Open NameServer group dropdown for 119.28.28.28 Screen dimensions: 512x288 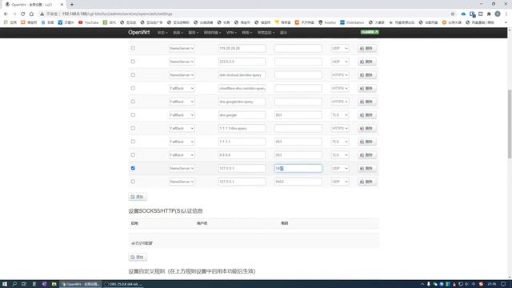click(182, 48)
